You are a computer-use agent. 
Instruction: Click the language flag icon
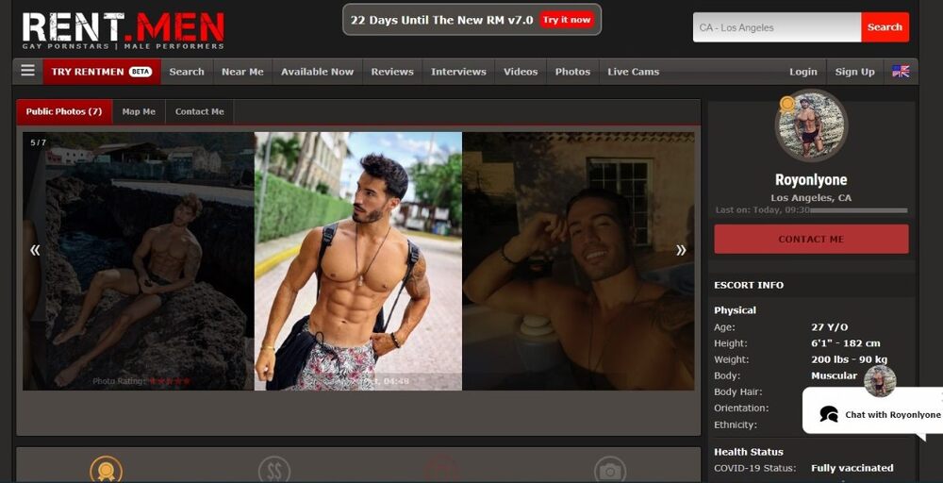[x=901, y=72]
